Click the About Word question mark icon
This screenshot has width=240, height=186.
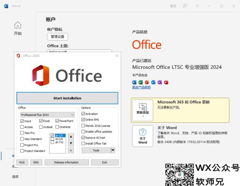click(x=142, y=132)
